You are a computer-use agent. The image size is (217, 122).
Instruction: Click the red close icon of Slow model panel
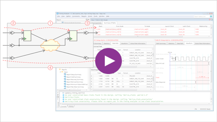pos(210,20)
